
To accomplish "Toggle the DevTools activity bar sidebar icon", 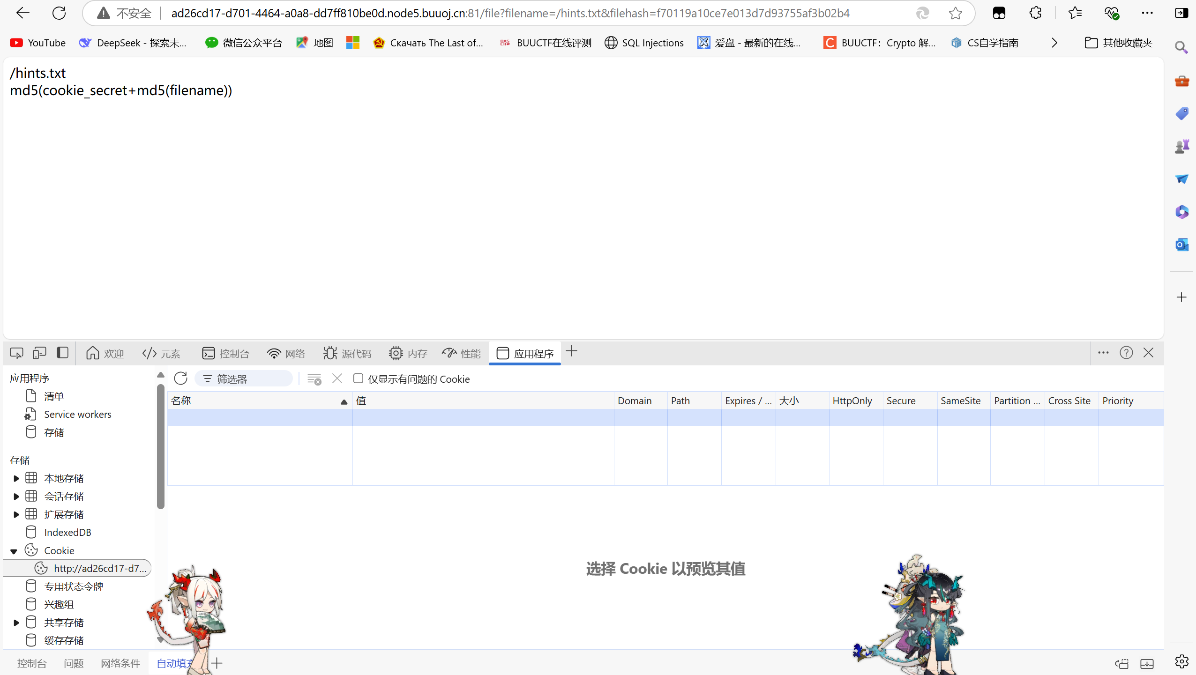I will (x=62, y=353).
